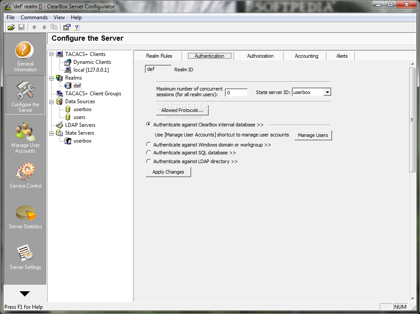Select LDAP Servers tree label
The height and width of the screenshot is (314, 420).
[80, 125]
